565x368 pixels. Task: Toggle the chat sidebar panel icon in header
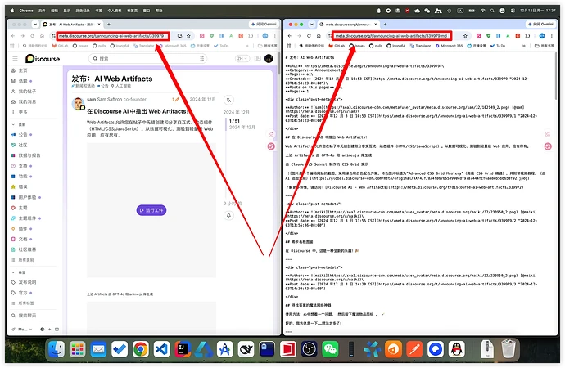pyautogui.click(x=258, y=58)
